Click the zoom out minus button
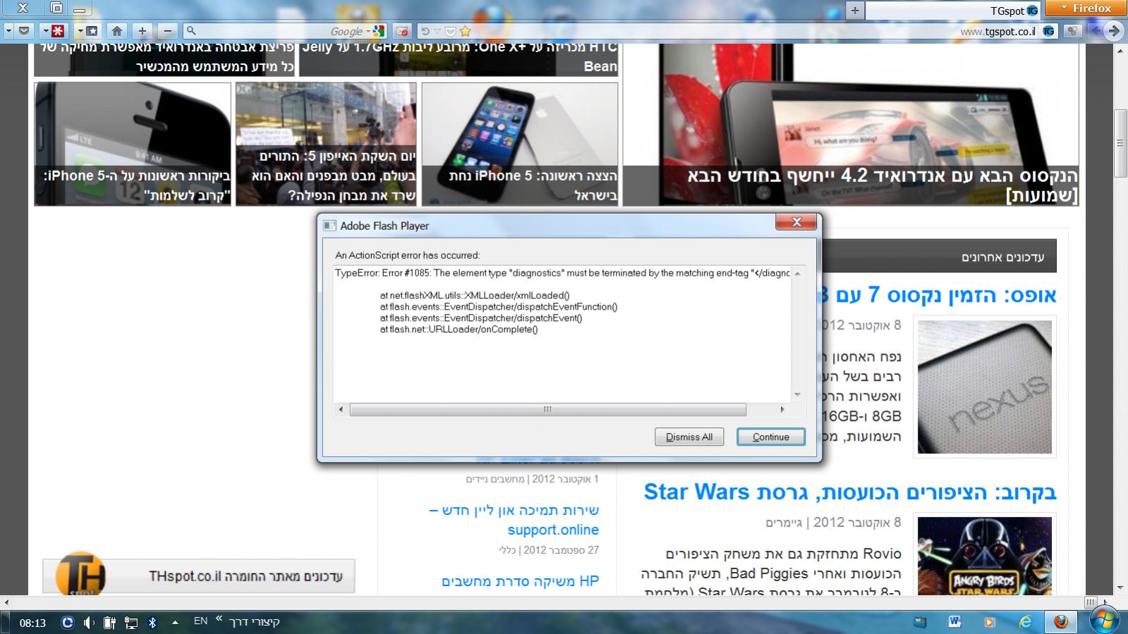1128x634 pixels. click(x=167, y=31)
